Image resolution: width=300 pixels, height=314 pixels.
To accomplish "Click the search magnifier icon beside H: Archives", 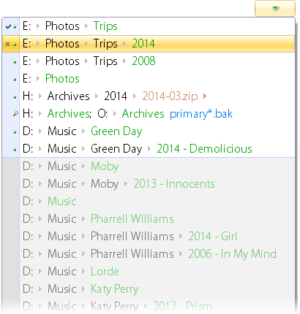I will point(15,114).
